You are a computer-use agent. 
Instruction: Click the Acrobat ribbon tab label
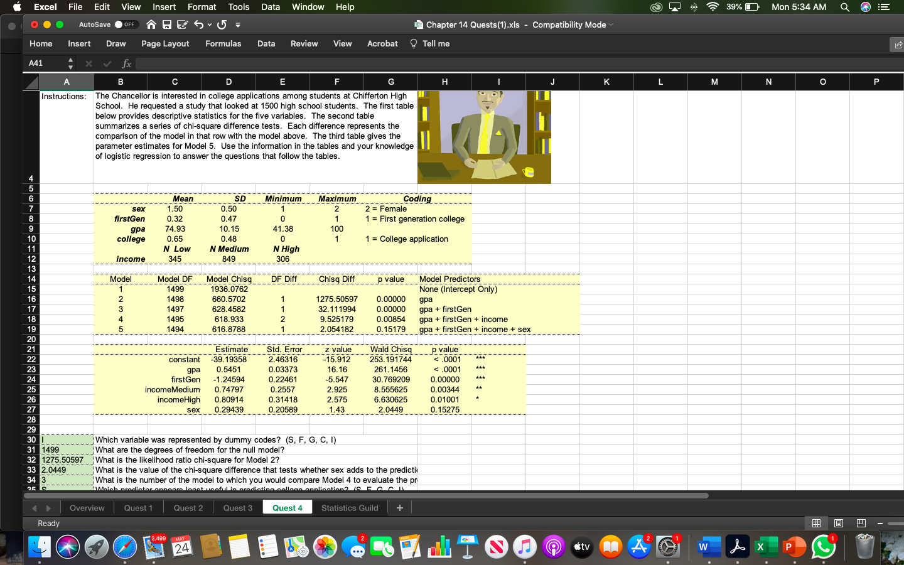[x=382, y=43]
